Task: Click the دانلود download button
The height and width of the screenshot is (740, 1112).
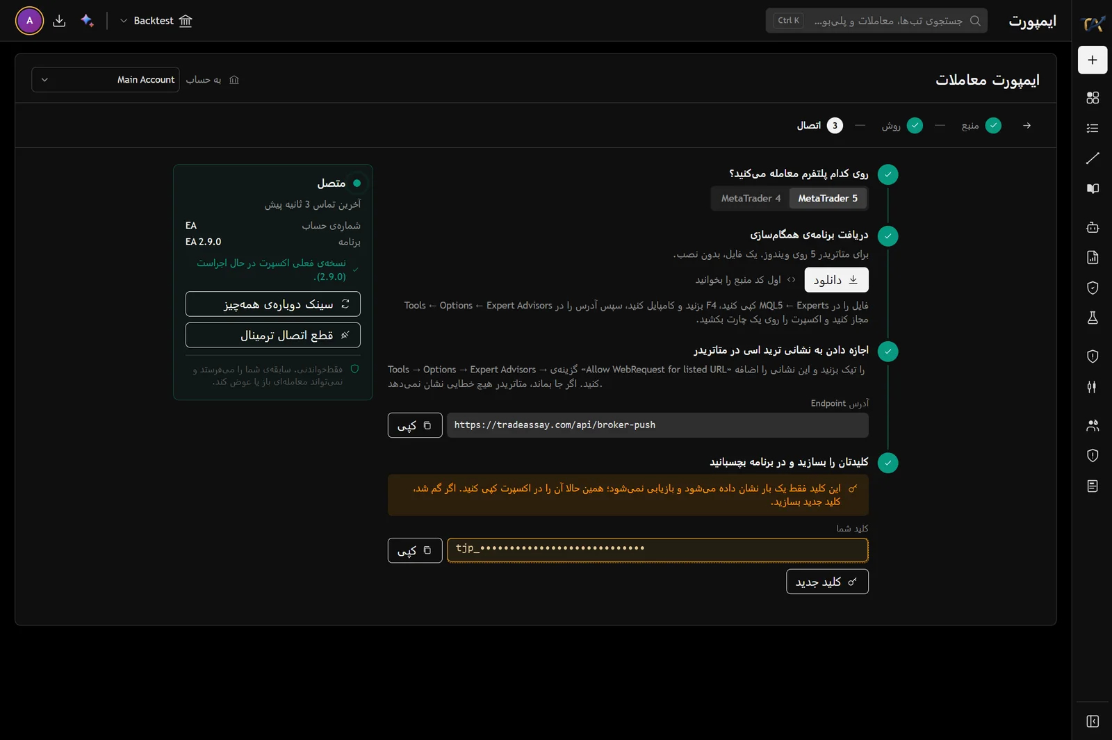Action: pyautogui.click(x=836, y=280)
